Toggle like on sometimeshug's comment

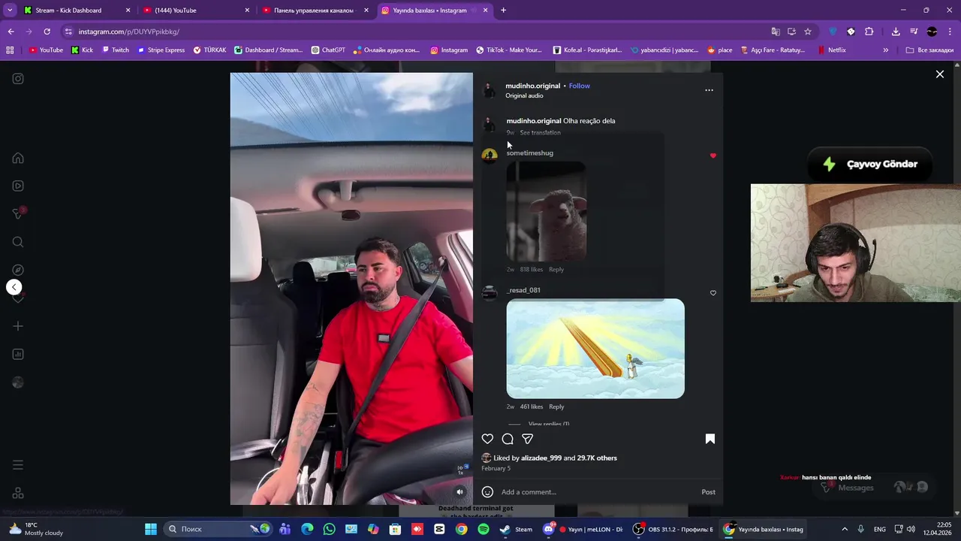pos(713,156)
